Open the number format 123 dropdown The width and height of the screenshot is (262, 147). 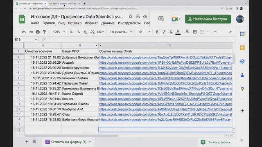tap(100, 32)
